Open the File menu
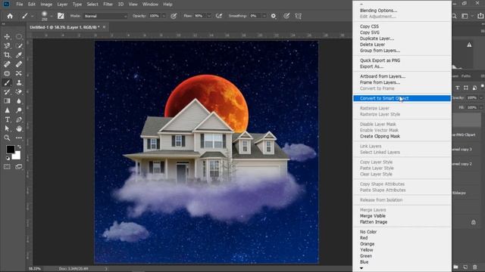Screen dimensions: 485x272 coord(20,5)
